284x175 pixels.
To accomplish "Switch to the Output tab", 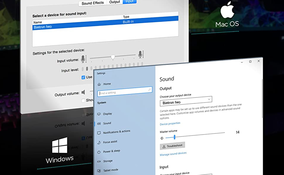I will tap(114, 2).
